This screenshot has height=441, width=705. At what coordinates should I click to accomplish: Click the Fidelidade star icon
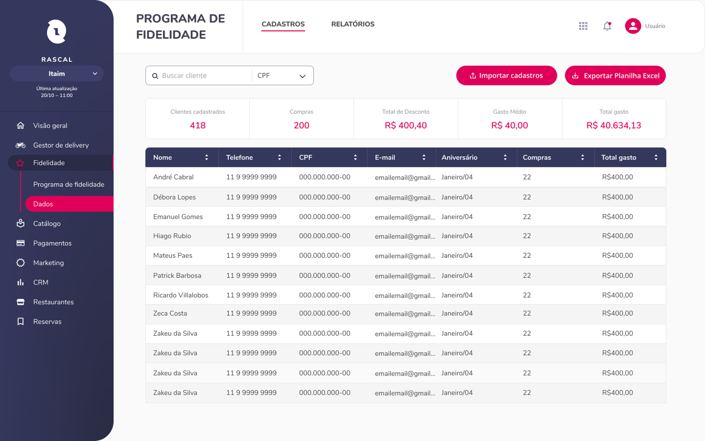(x=20, y=163)
